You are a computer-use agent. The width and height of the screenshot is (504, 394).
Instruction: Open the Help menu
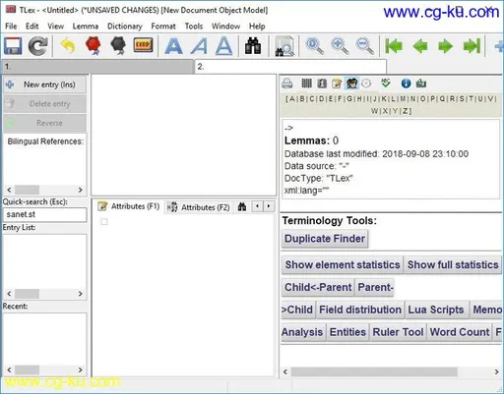coord(257,27)
